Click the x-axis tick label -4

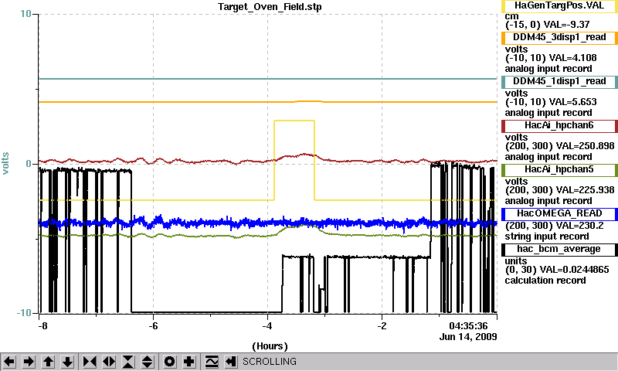point(267,326)
